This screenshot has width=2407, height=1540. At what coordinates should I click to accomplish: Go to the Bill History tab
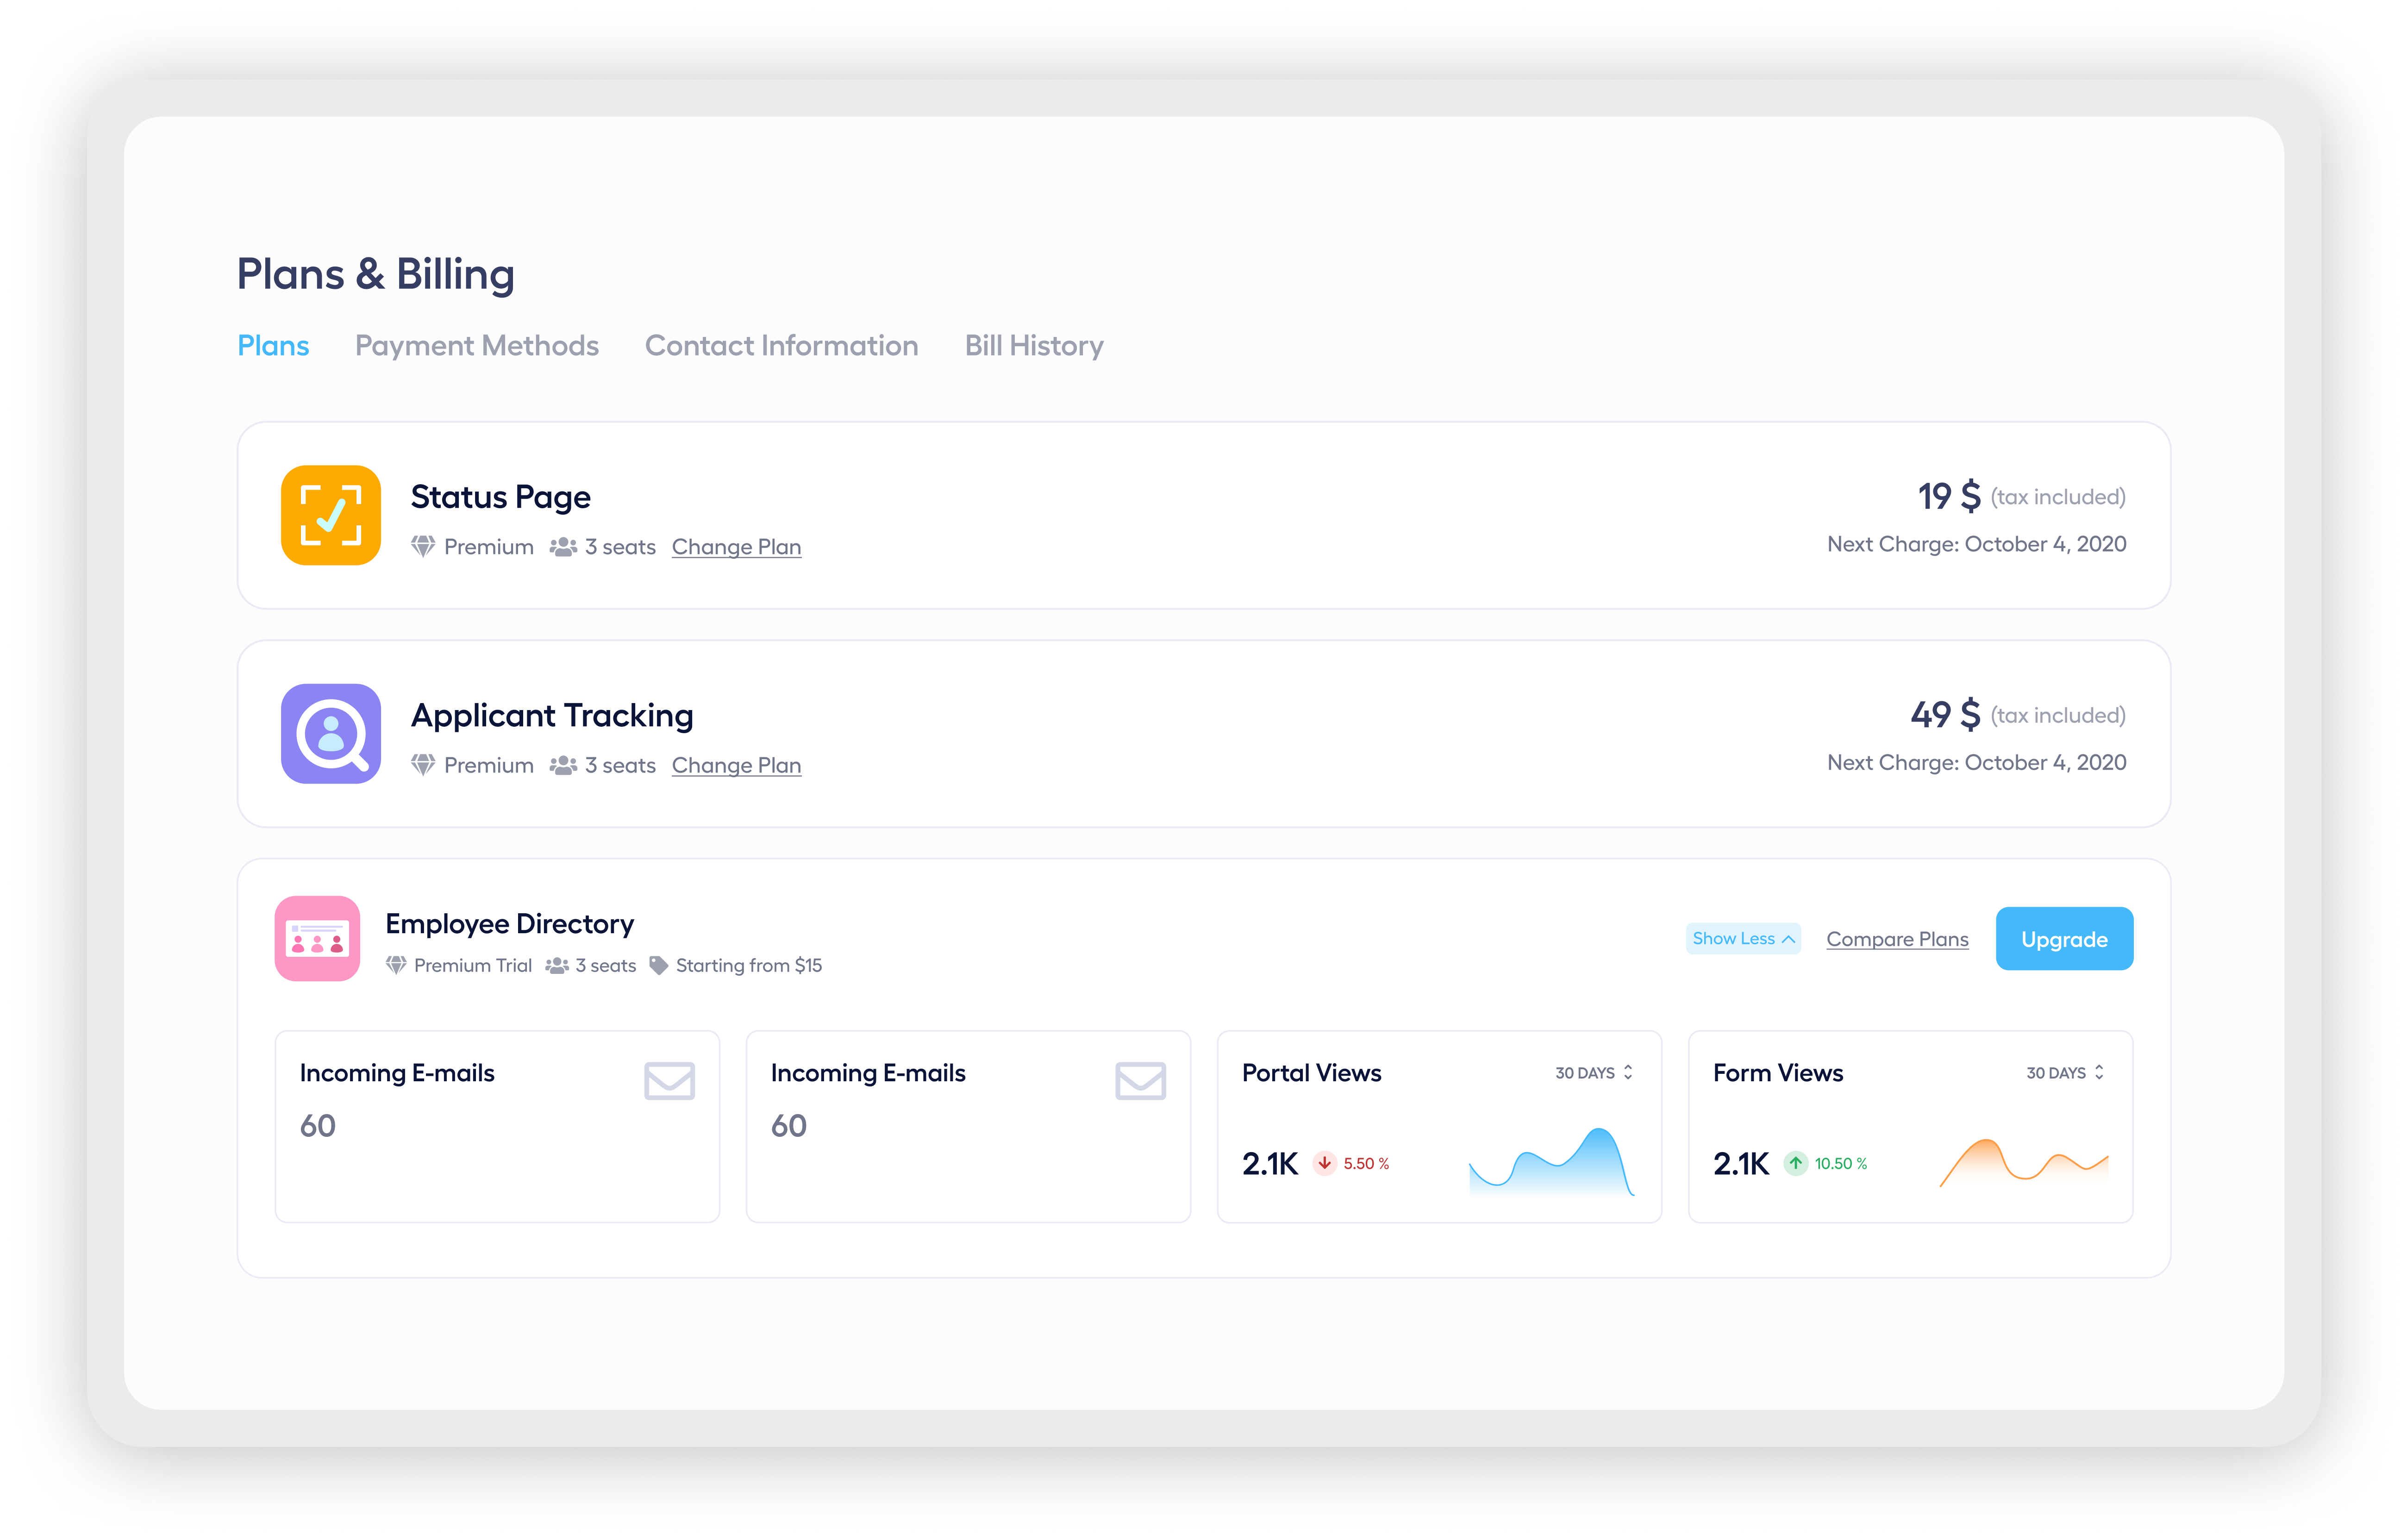tap(1034, 345)
